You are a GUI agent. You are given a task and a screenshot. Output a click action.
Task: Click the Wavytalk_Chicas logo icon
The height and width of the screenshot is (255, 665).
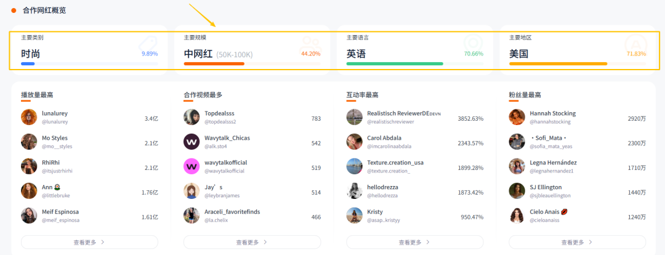(x=191, y=142)
